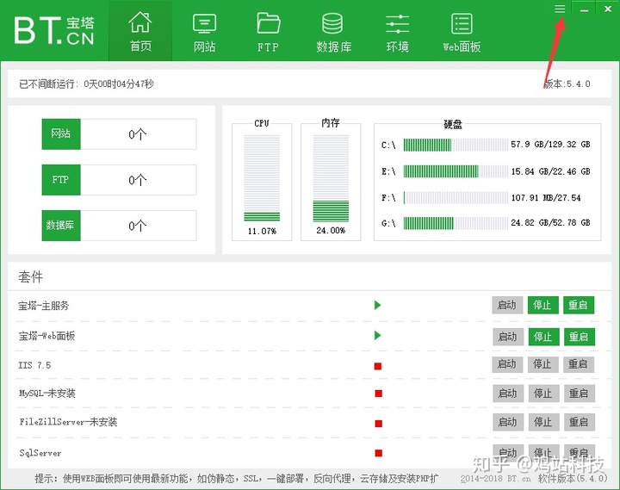Screen dimensions: 620x490
Task: Click the SqlServer row label
Action: 40,453
